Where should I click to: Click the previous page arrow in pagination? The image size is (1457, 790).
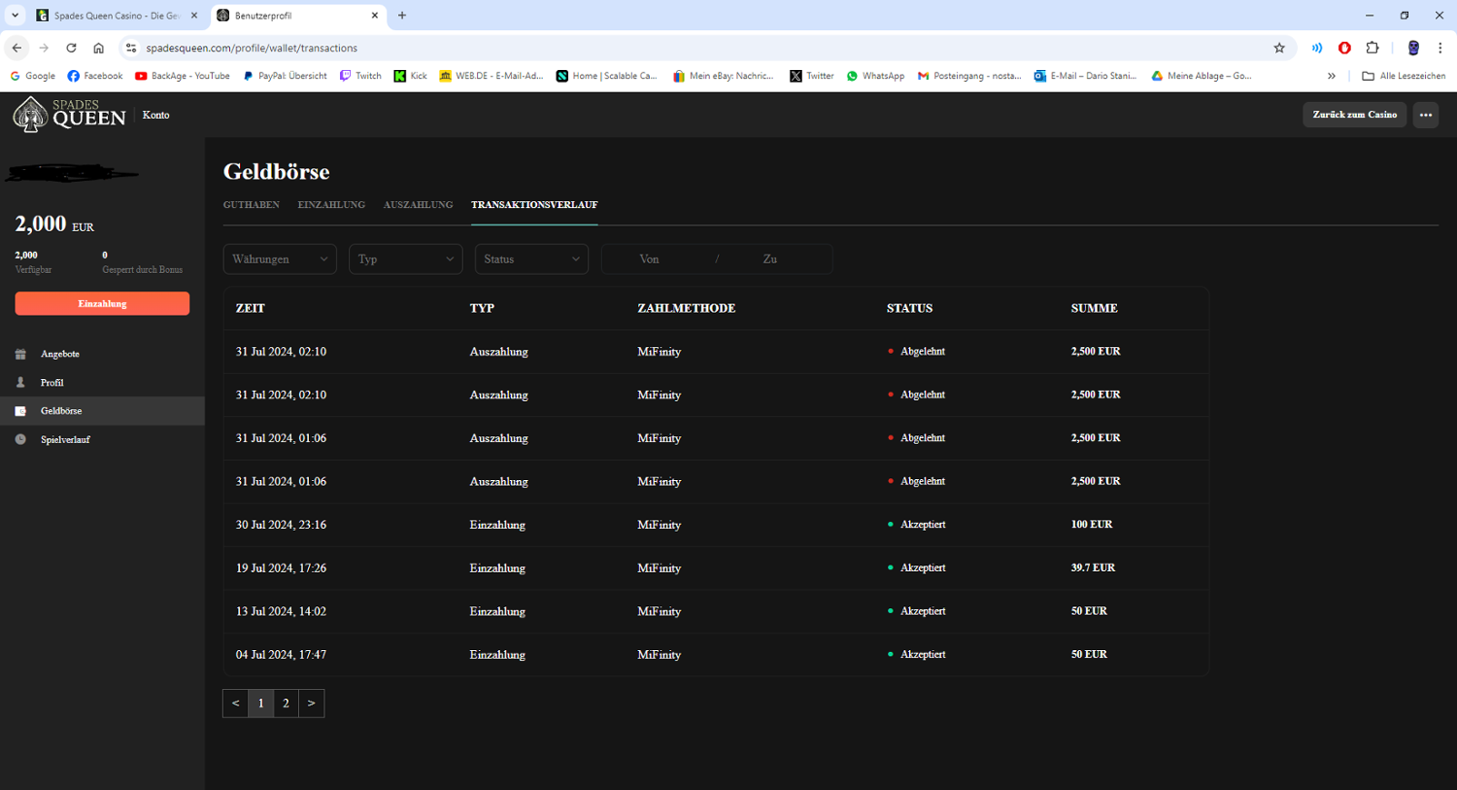pyautogui.click(x=235, y=704)
